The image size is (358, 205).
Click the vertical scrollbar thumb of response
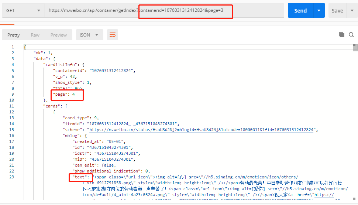pos(355,48)
